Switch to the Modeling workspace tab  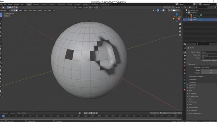pos(36,4)
